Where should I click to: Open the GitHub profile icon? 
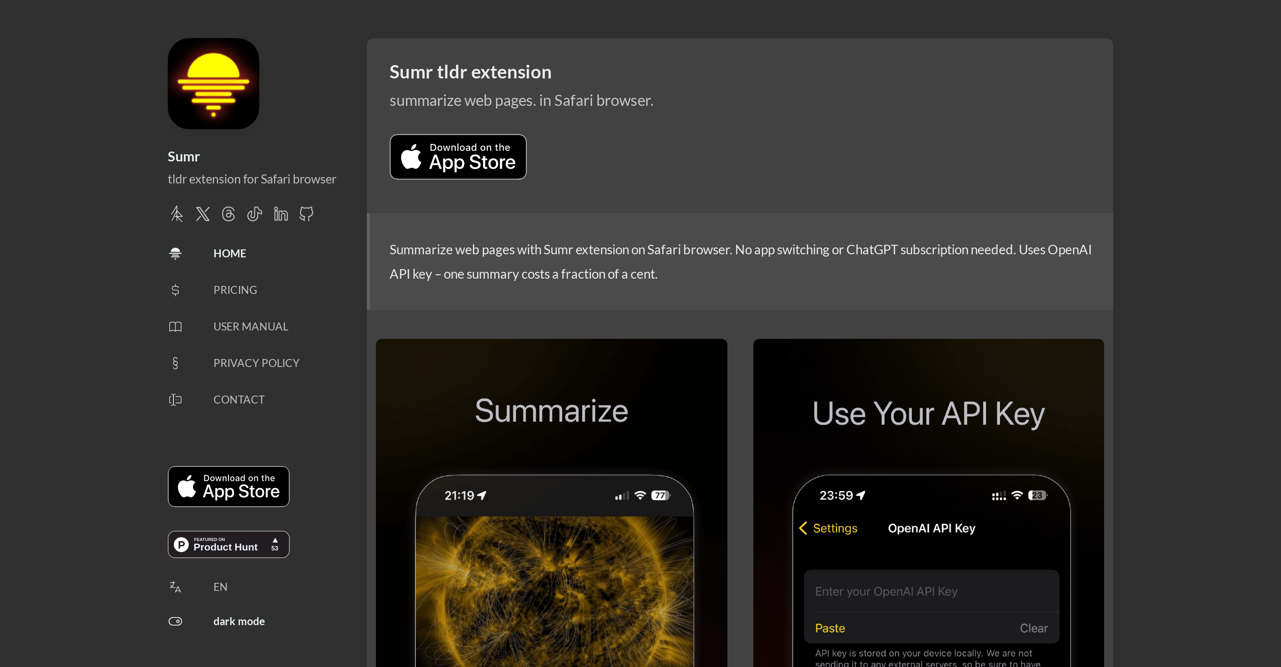(x=306, y=214)
